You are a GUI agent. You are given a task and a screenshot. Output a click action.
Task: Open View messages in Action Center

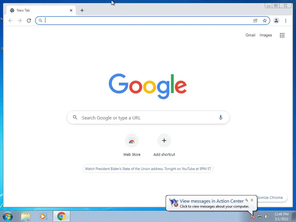(211, 201)
